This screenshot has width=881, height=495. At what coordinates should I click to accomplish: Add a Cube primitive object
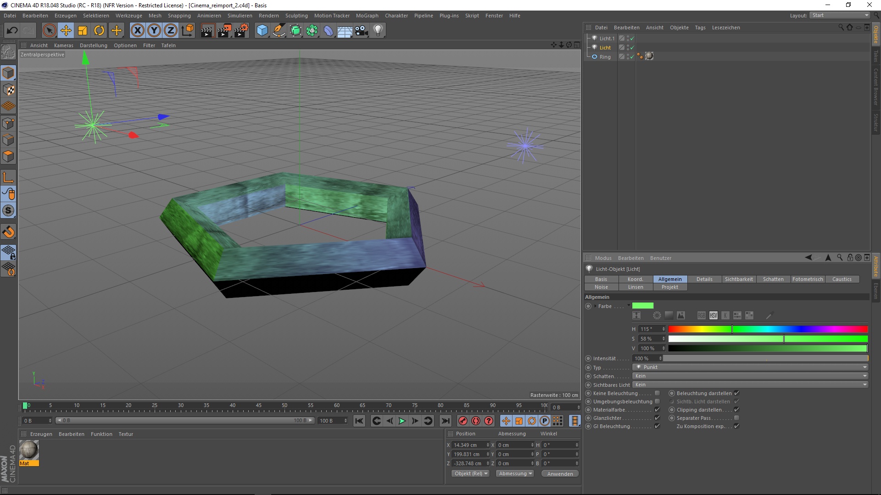pos(262,31)
